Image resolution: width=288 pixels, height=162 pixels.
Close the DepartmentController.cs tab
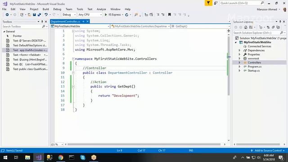88,22
